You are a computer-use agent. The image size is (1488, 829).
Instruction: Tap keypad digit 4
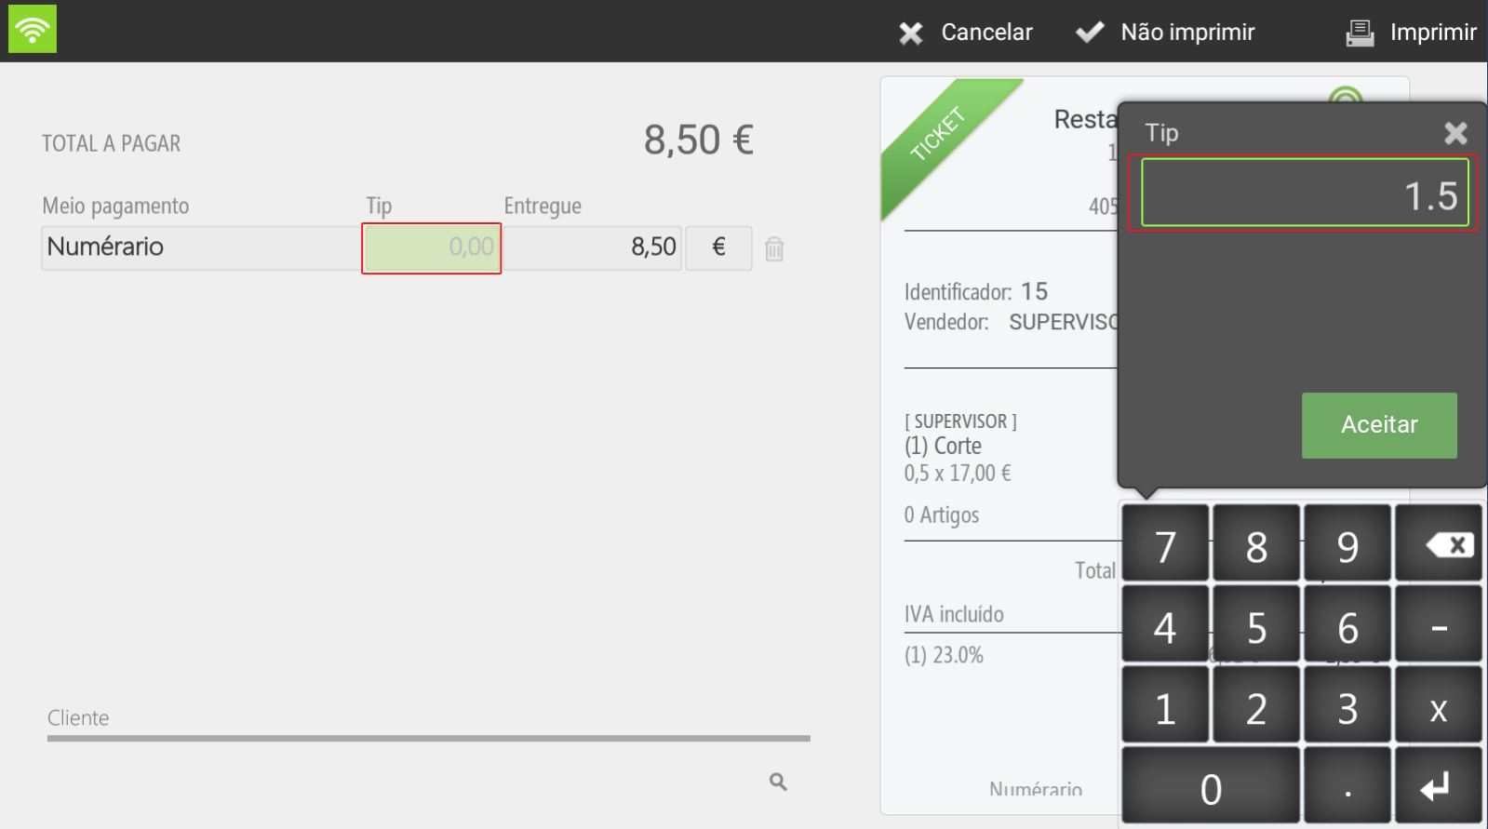(x=1165, y=624)
